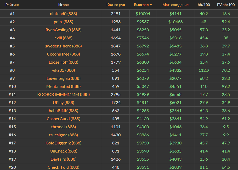The height and width of the screenshot is (170, 238).
Task: Open LooseHoff (888) profile link
Action: click(x=63, y=62)
